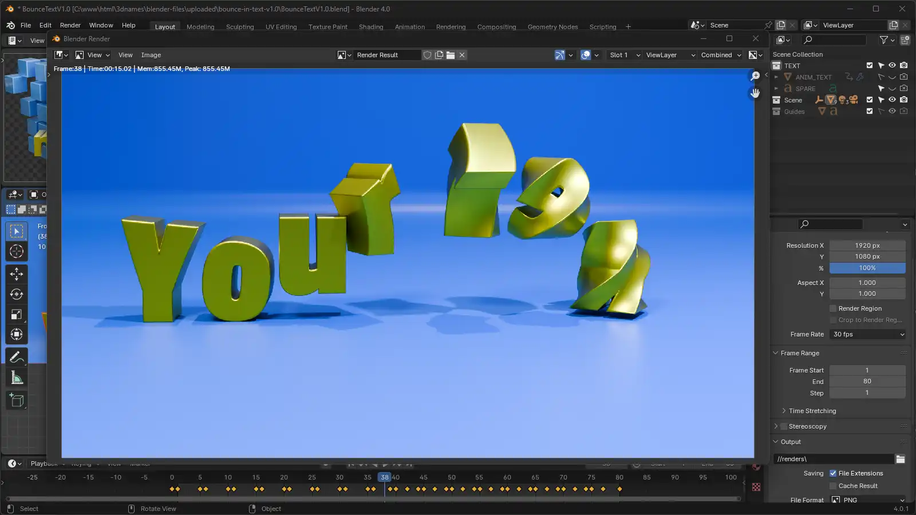Open the File menu
The image size is (916, 515).
click(x=26, y=25)
